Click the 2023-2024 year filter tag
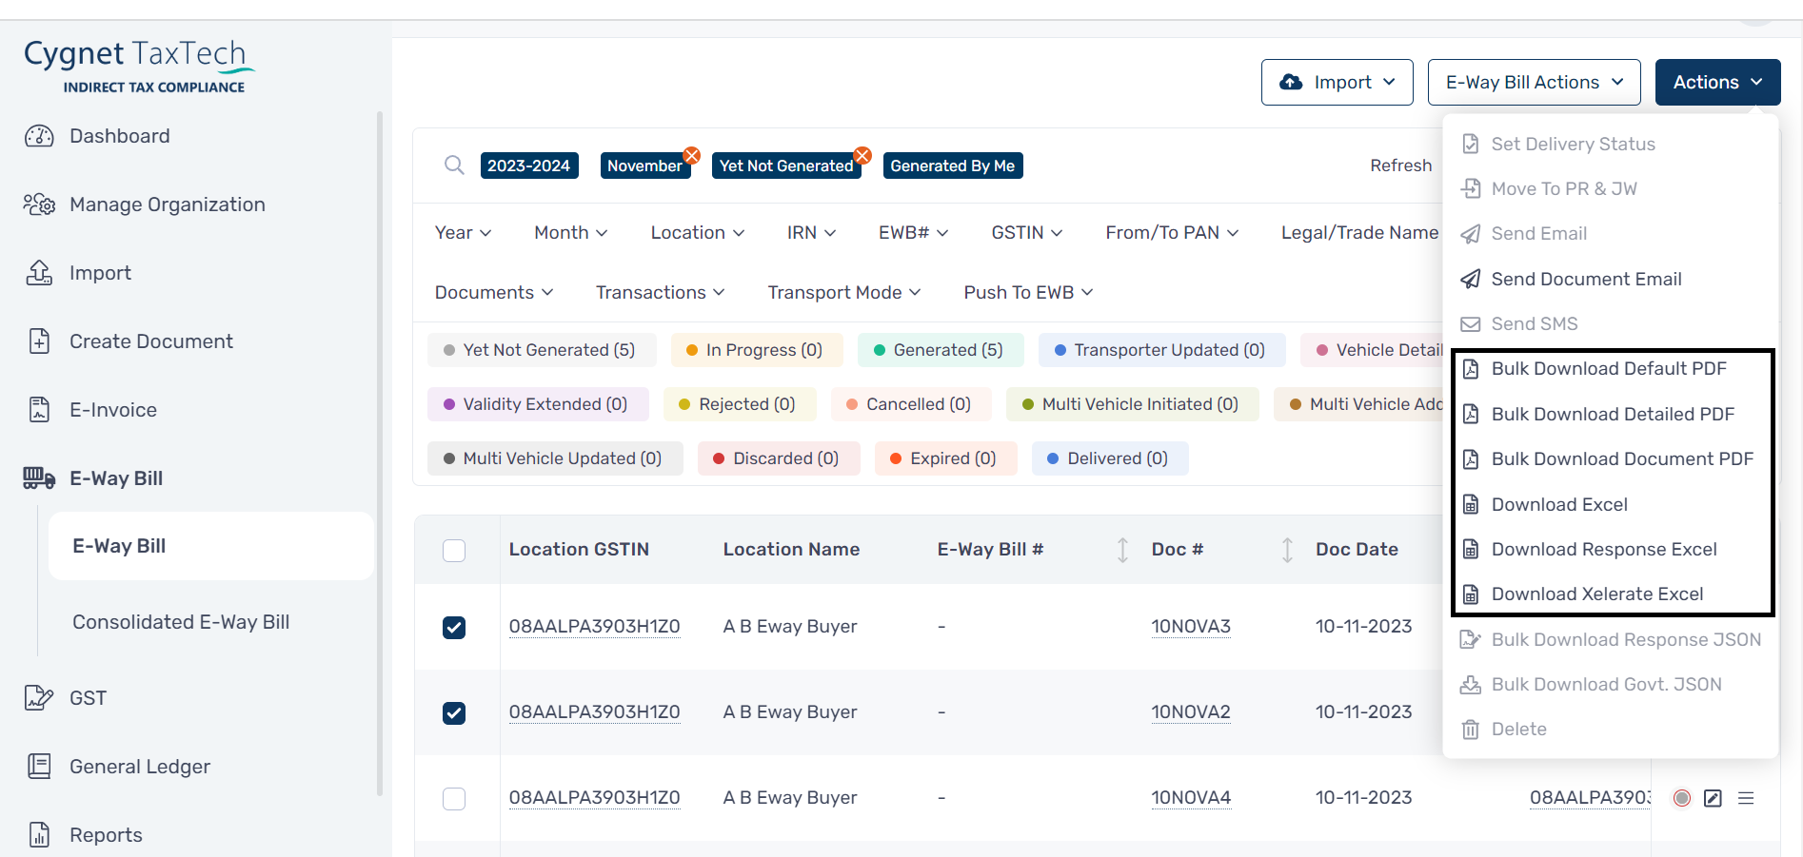The height and width of the screenshot is (857, 1803). (529, 166)
